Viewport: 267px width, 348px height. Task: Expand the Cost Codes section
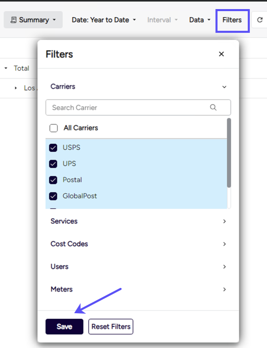point(138,244)
